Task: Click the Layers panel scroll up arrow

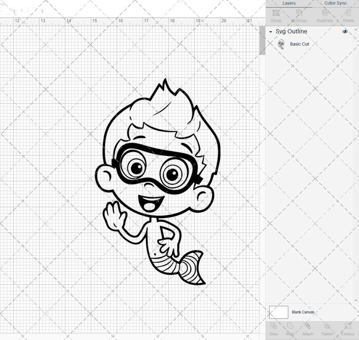Action: tap(355, 30)
